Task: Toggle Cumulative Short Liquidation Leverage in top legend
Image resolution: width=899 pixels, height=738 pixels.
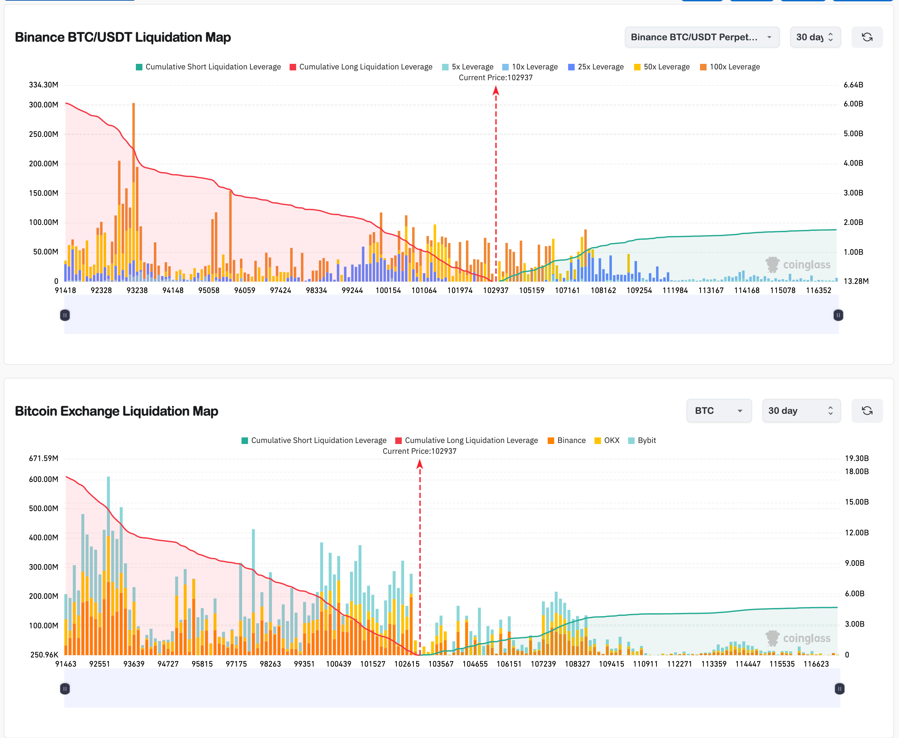Action: pyautogui.click(x=208, y=67)
